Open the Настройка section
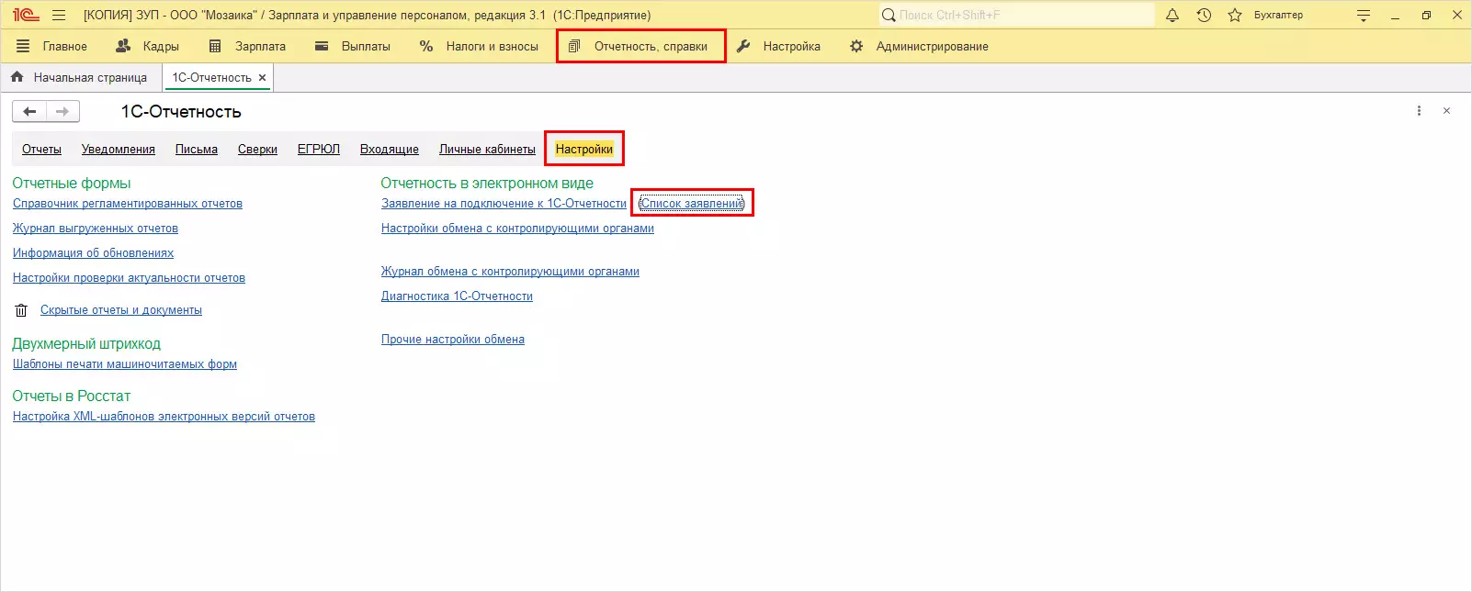Viewport: 1472px width, 592px height. tap(779, 46)
